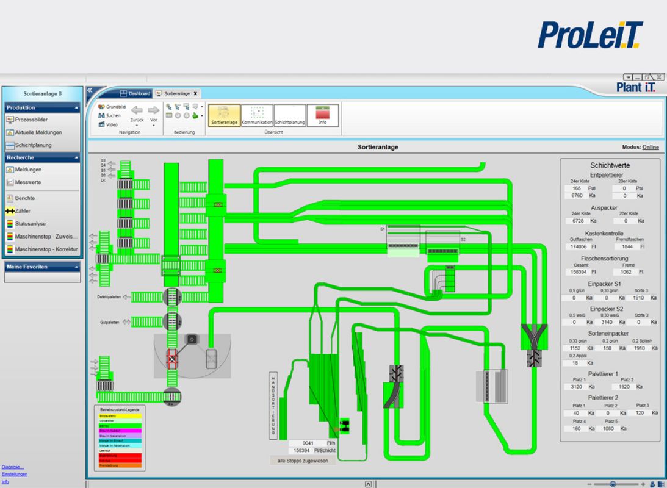This screenshot has width=667, height=488.
Task: Collapse the Recherche section
Action: click(x=78, y=157)
